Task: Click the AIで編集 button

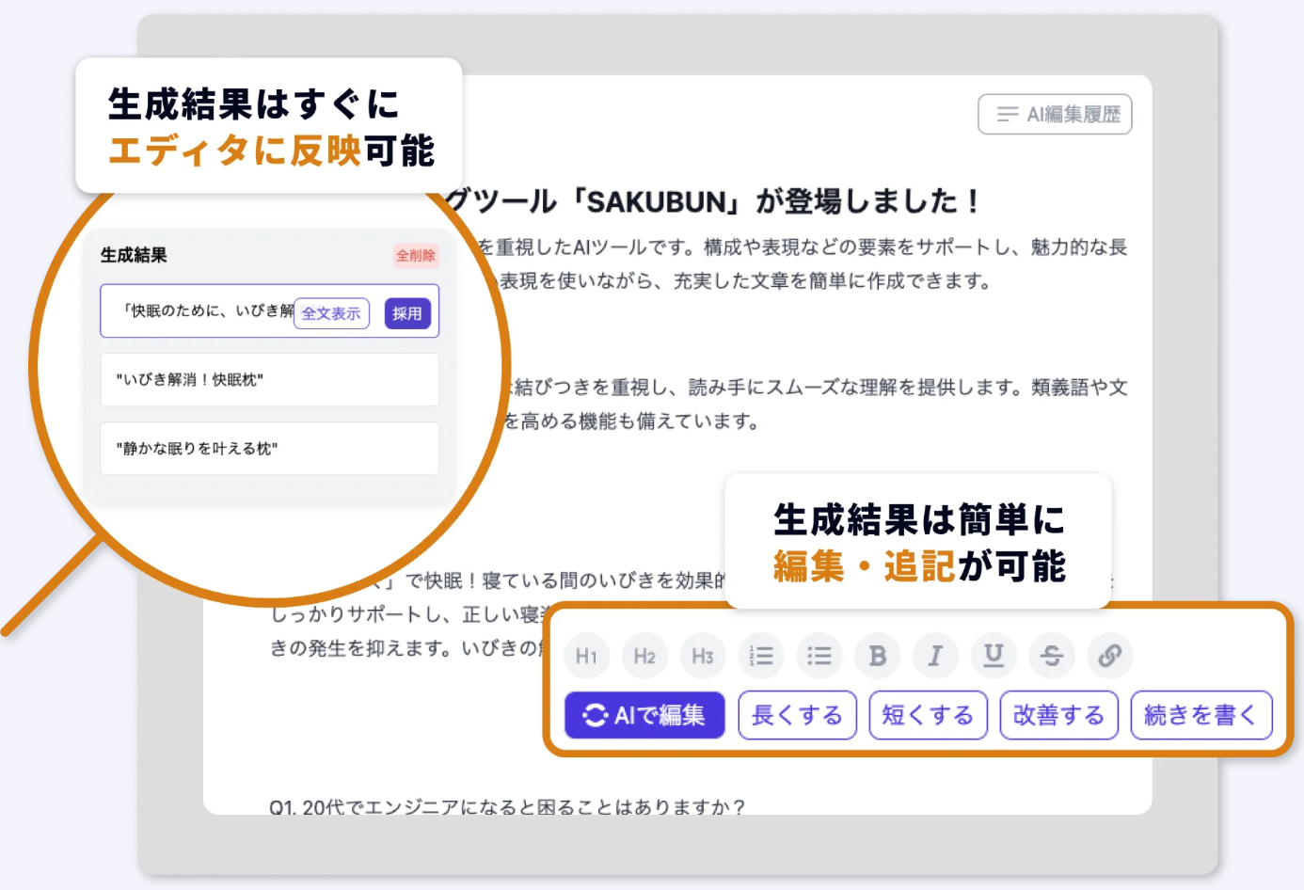Action: point(644,715)
